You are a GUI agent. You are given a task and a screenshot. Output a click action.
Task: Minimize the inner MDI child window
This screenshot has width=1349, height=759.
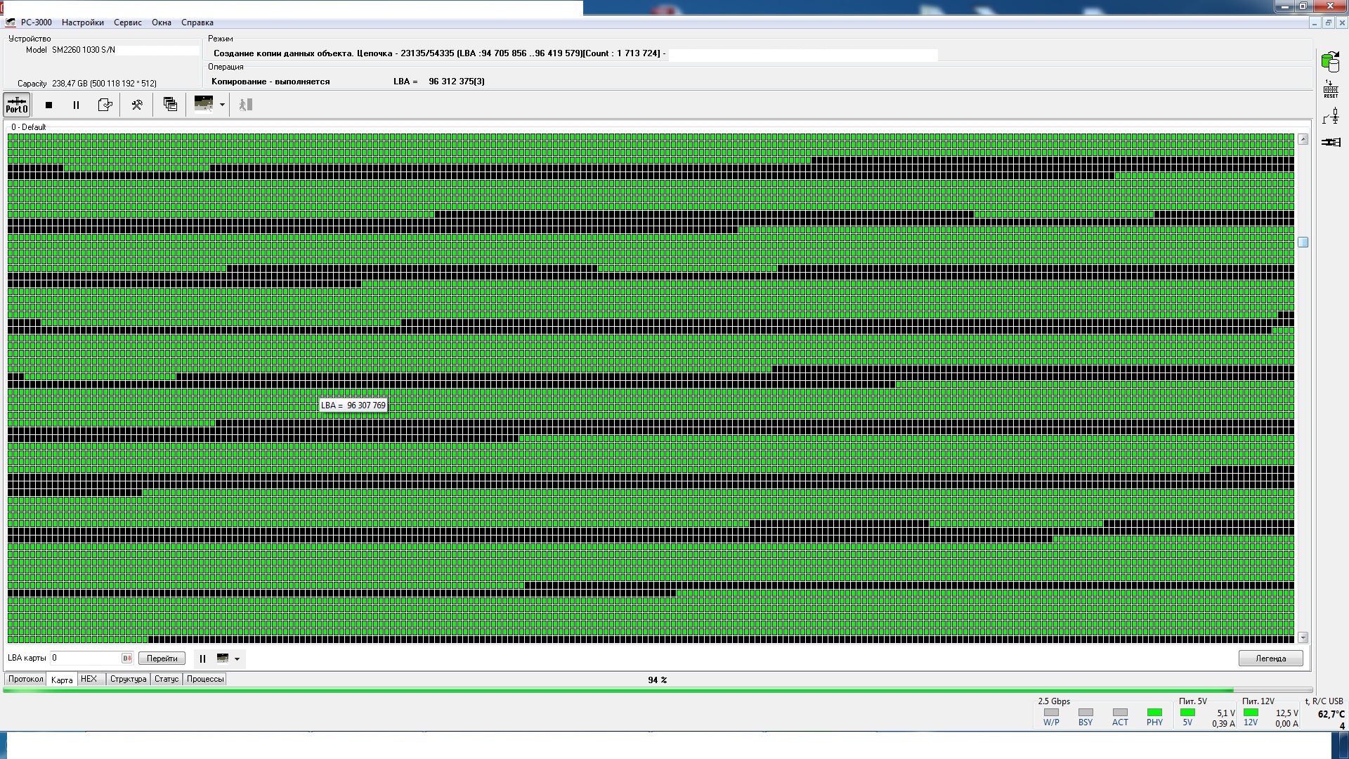pos(1314,22)
